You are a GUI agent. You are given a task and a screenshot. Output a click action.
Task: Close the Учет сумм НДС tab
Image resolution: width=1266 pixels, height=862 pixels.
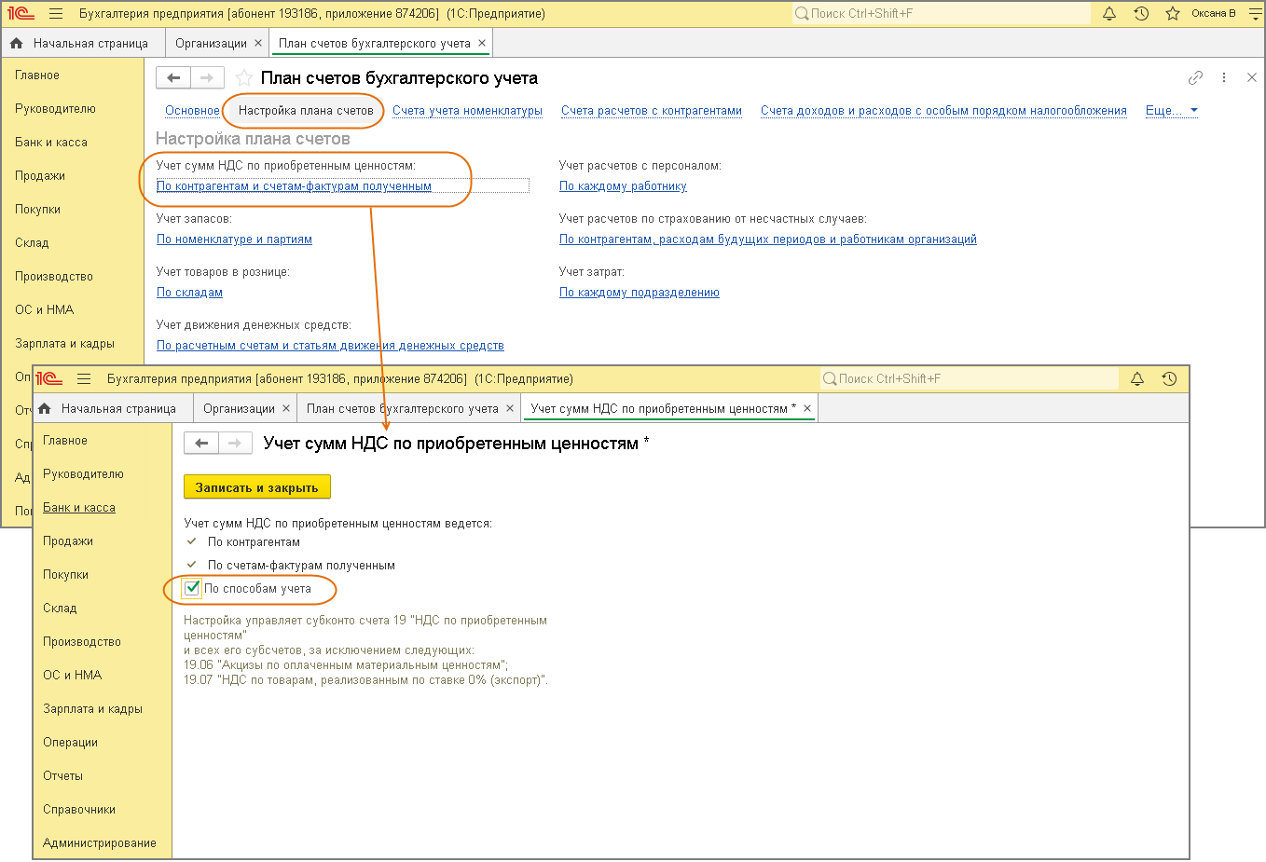(x=807, y=409)
